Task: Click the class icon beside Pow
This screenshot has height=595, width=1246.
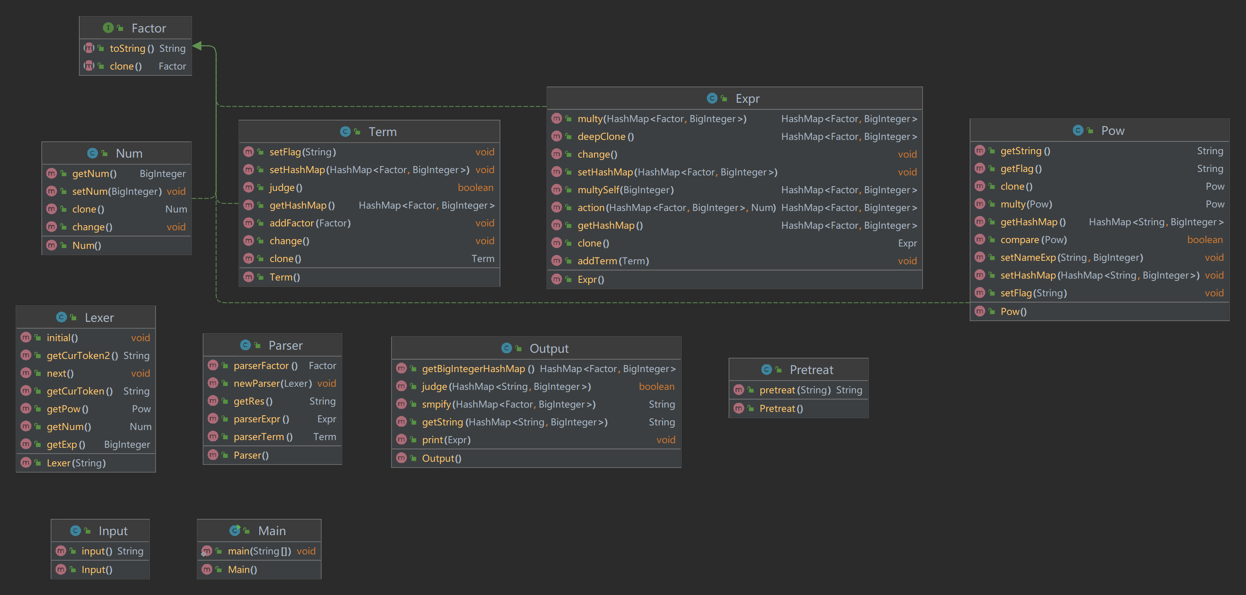Action: [1078, 131]
